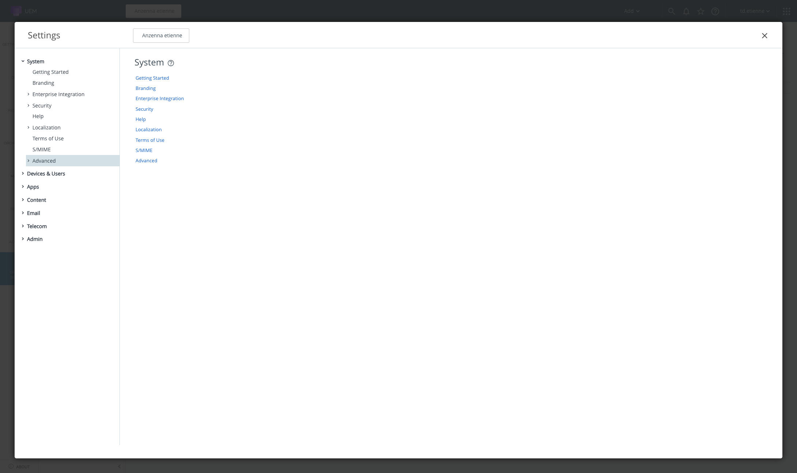Open the Add dropdown menu
797x473 pixels.
pyautogui.click(x=631, y=11)
